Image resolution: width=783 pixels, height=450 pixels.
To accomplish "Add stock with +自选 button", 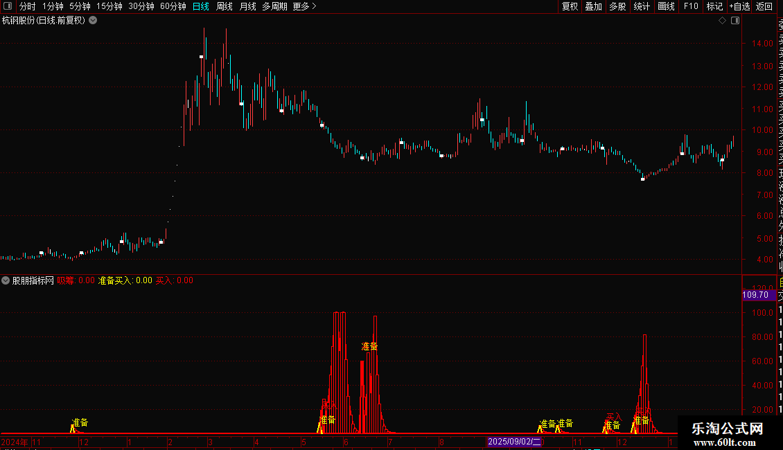I will click(x=739, y=6).
